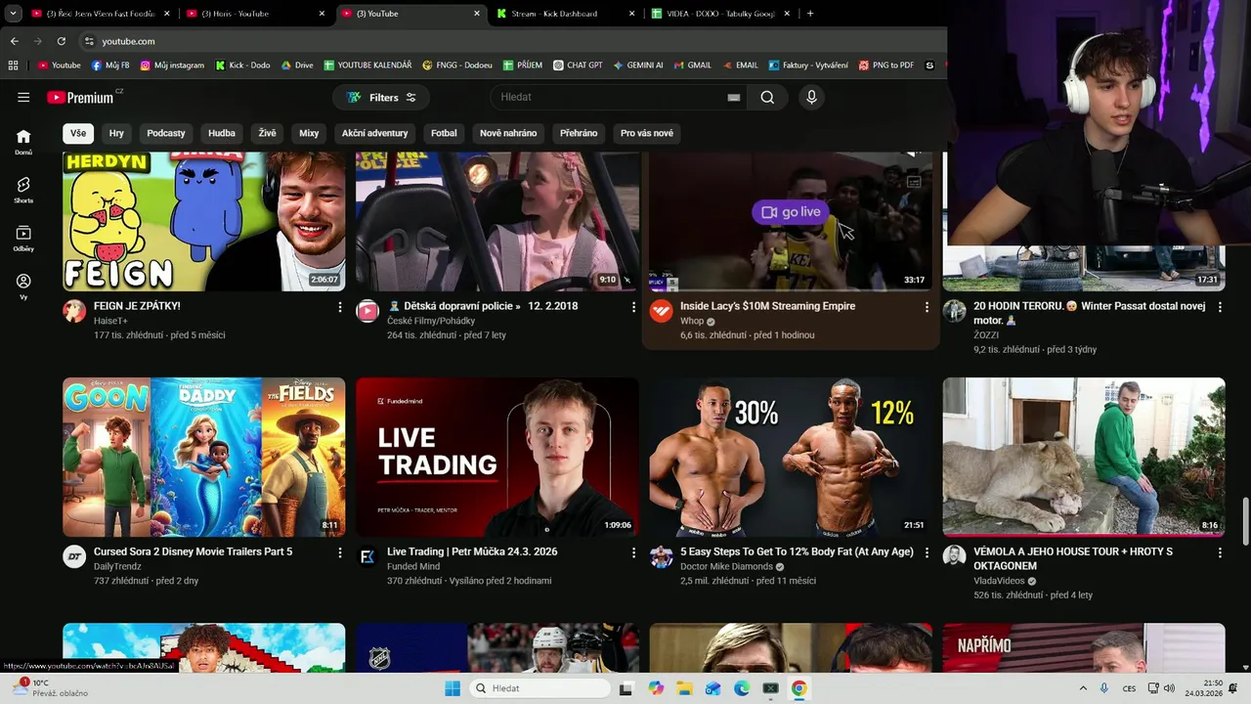
Task: Click the search magnifier button
Action: (x=767, y=97)
